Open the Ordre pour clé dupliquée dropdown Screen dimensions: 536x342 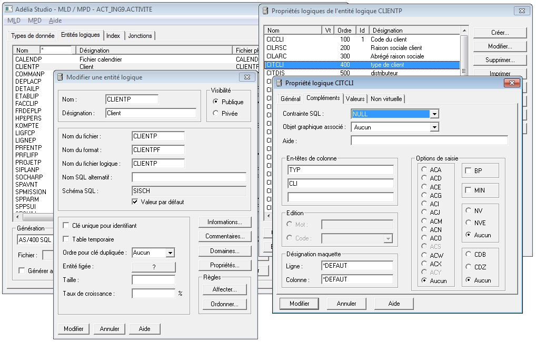tap(170, 253)
